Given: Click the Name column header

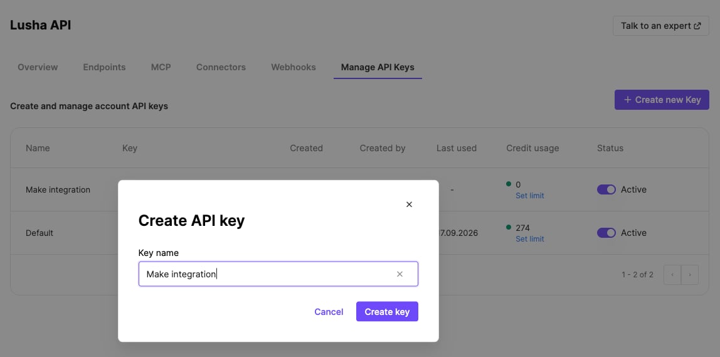Looking at the screenshot, I should click(x=38, y=148).
